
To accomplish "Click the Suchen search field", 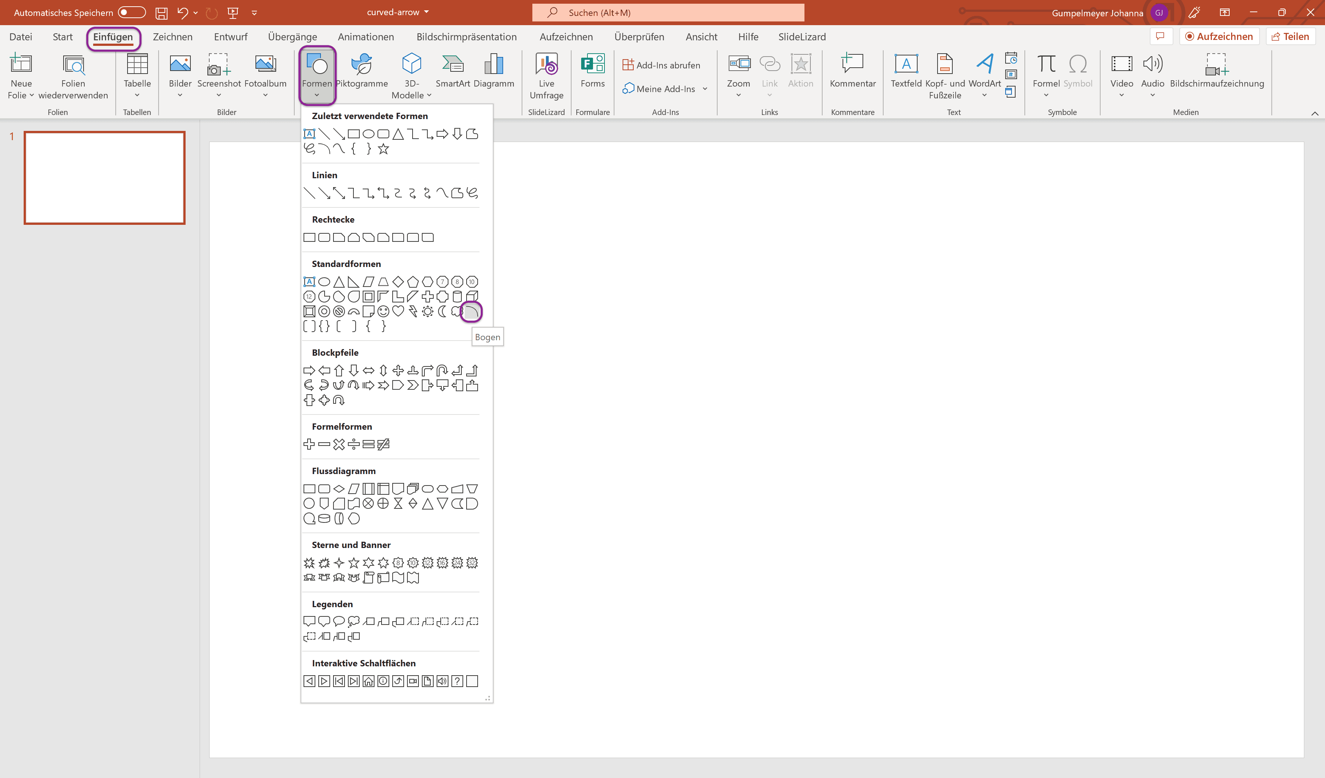I will [668, 13].
